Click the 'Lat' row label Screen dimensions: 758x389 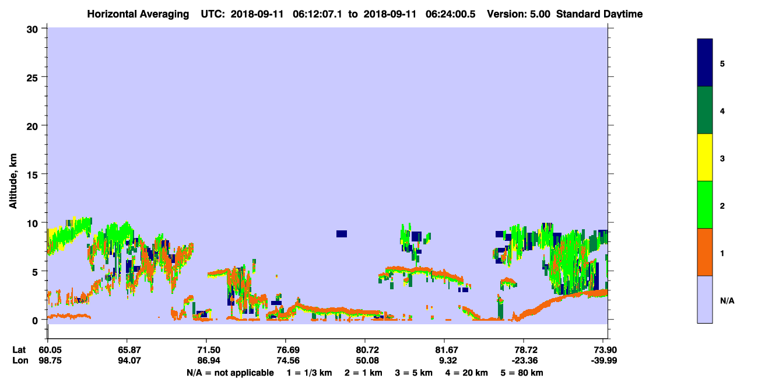(19, 350)
